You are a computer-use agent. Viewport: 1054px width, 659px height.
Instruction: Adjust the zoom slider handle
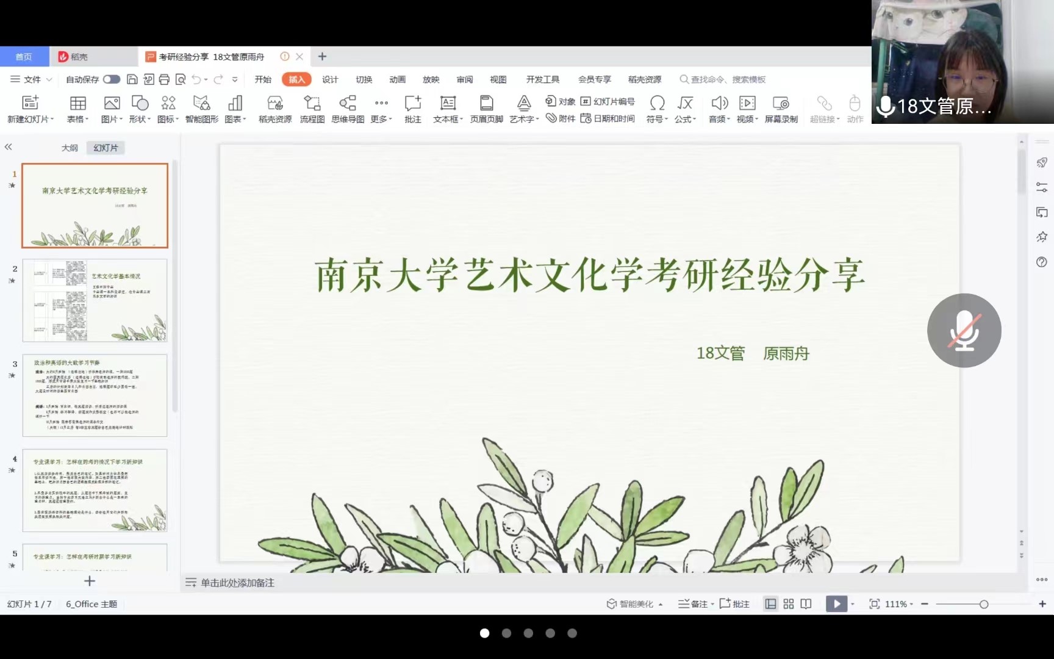[x=984, y=603]
